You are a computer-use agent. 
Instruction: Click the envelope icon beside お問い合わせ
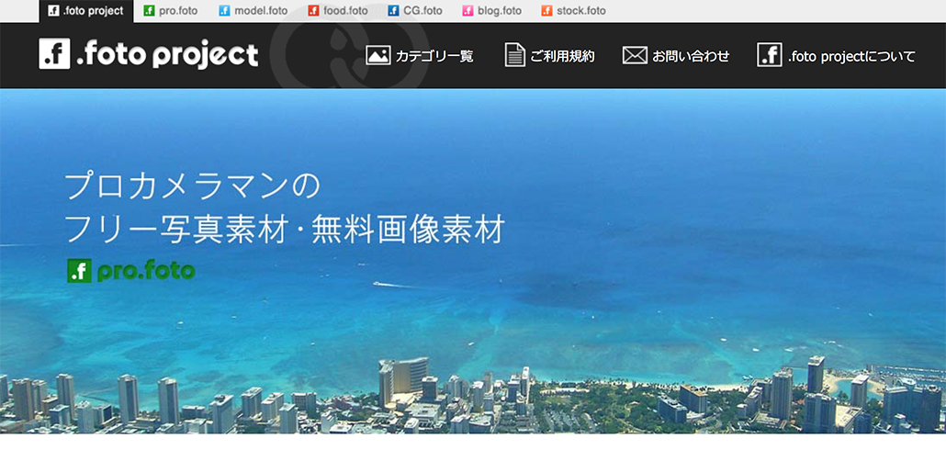[635, 55]
